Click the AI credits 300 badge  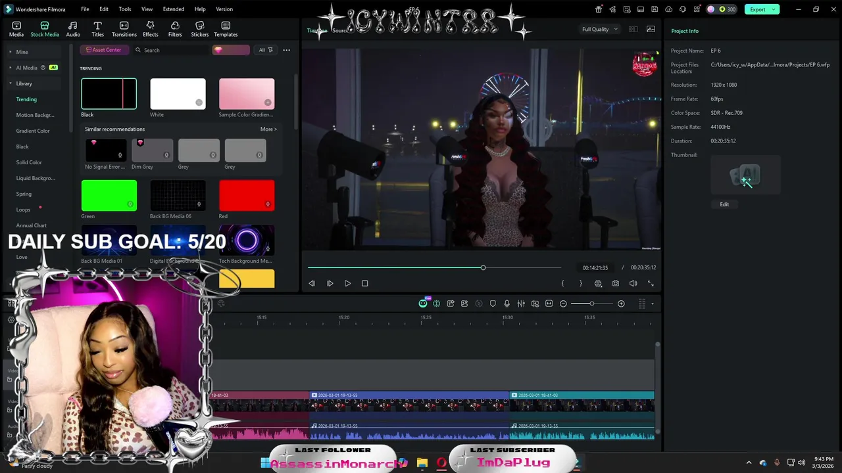[x=722, y=9]
